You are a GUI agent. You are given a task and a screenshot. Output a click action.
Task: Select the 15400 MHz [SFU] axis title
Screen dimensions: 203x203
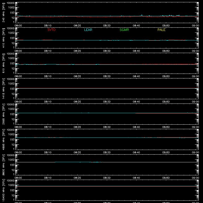[x=3, y=190]
